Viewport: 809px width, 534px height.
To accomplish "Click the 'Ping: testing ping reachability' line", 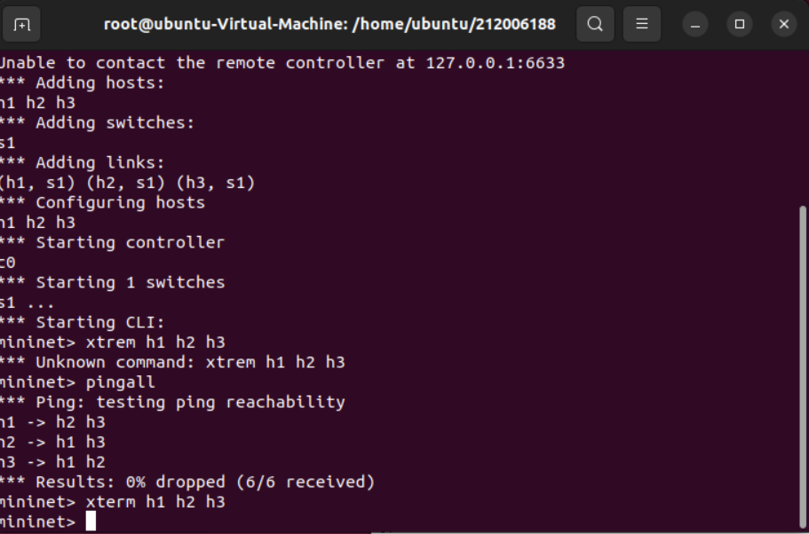I will tap(172, 402).
